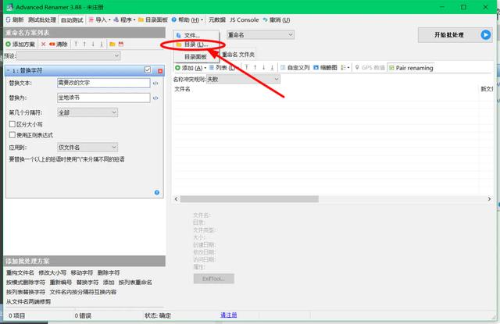
Task: Switch to the 重命名 文件夹 tab
Action: click(x=237, y=55)
